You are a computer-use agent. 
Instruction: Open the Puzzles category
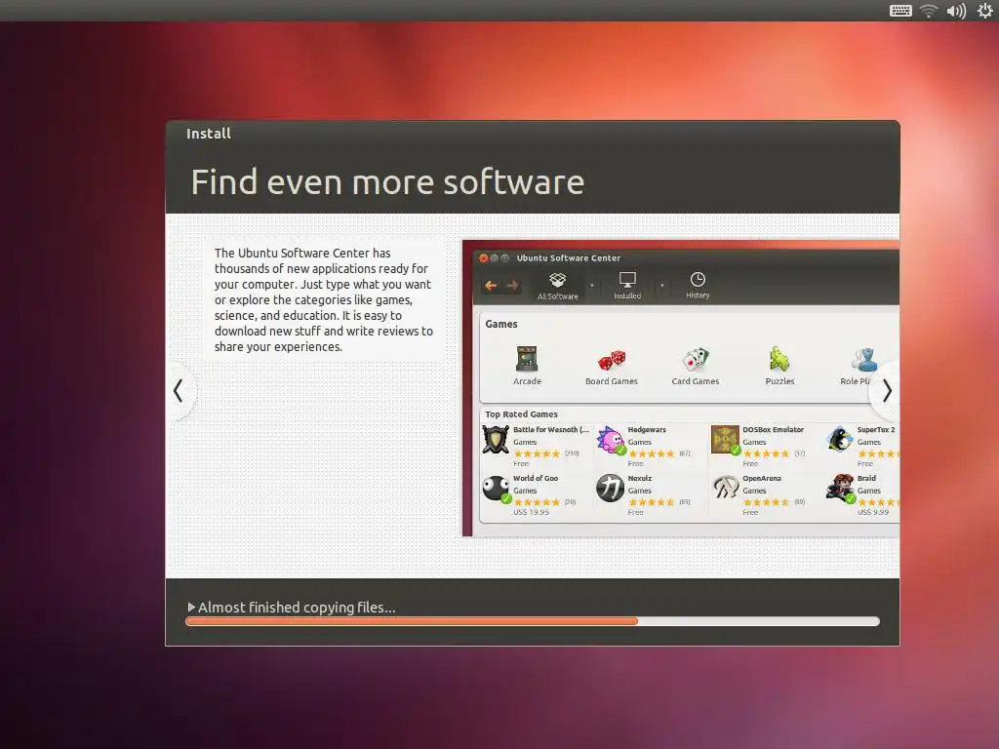pyautogui.click(x=779, y=367)
